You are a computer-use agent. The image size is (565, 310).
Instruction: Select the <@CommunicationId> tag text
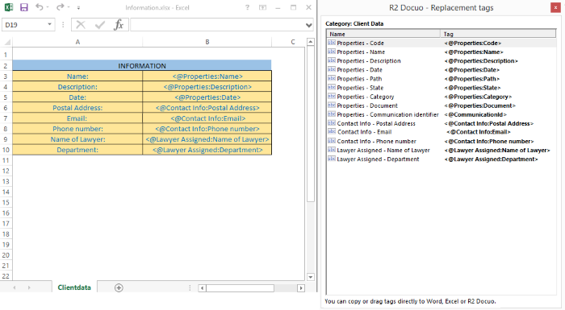(475, 114)
